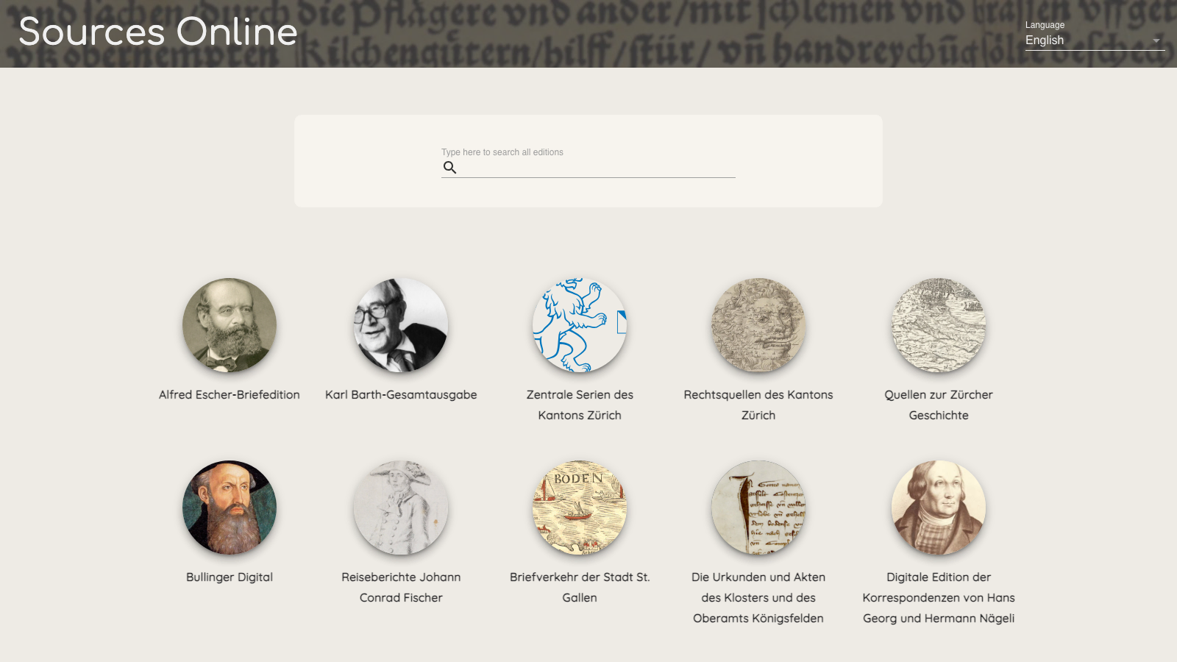Screen dimensions: 1177x662
Task: Select the old map circle above Quellen zur Zürcher Geschichte
Action: click(x=938, y=326)
